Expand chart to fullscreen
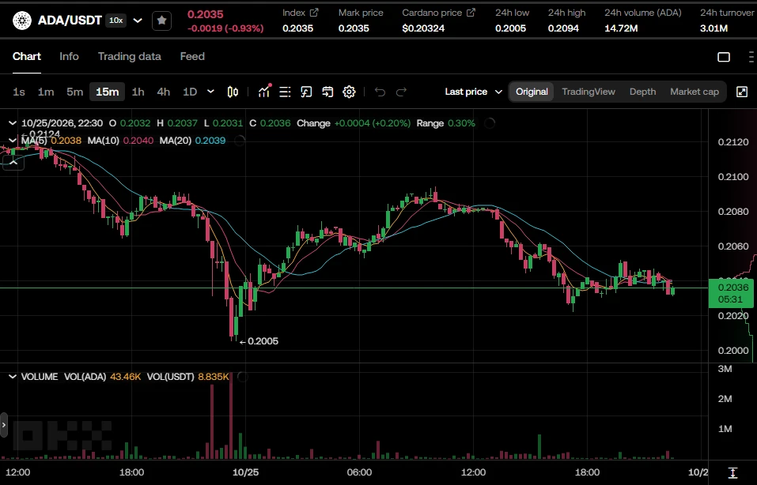Image resolution: width=757 pixels, height=485 pixels. [742, 92]
